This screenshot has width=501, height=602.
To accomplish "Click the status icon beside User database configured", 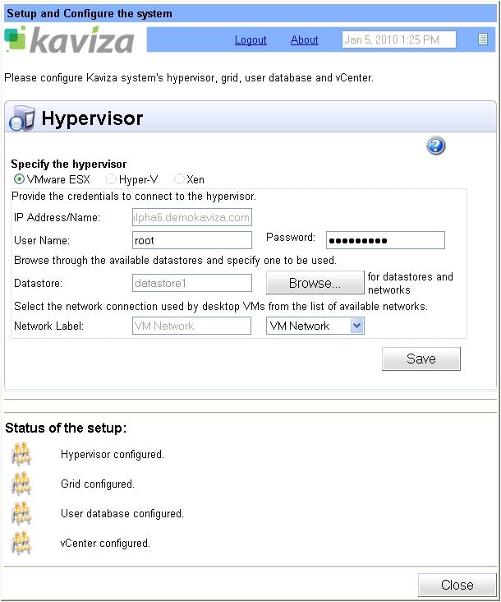I will pyautogui.click(x=21, y=513).
